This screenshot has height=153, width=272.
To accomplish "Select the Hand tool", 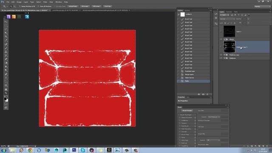I will coord(6,89).
